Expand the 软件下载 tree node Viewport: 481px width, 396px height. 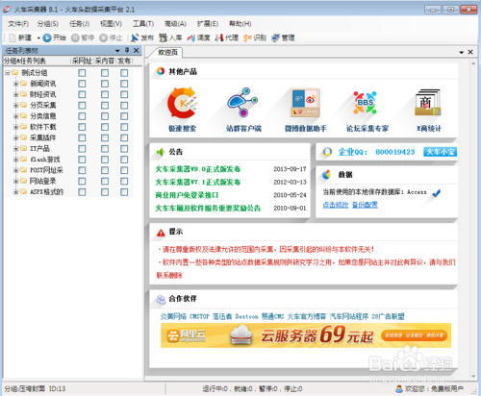tap(15, 127)
